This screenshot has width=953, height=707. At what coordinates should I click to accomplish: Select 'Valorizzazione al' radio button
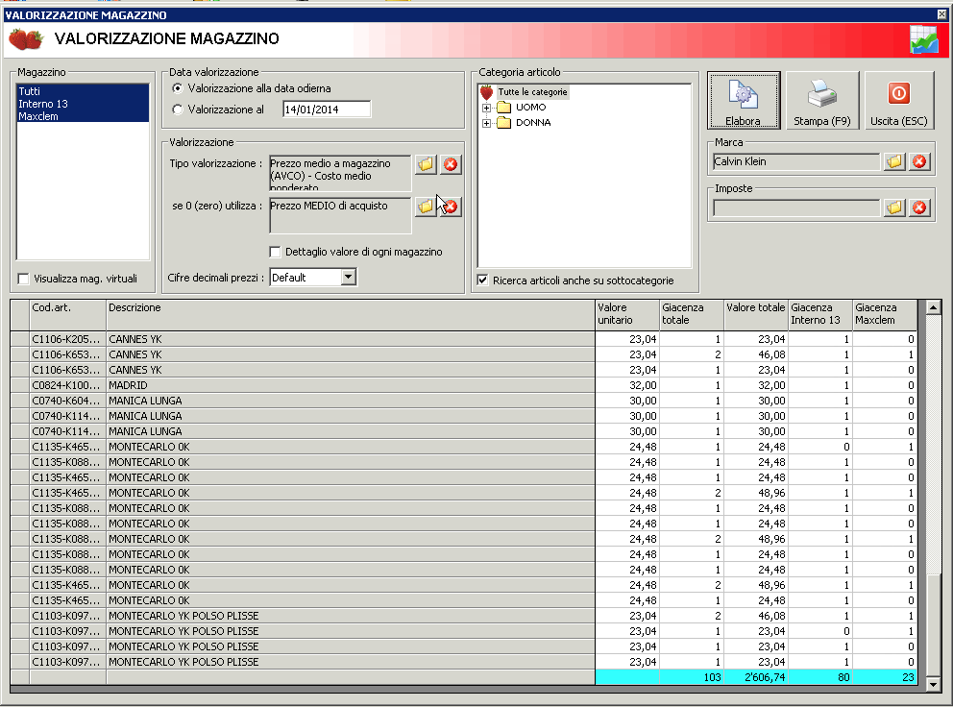tap(177, 110)
